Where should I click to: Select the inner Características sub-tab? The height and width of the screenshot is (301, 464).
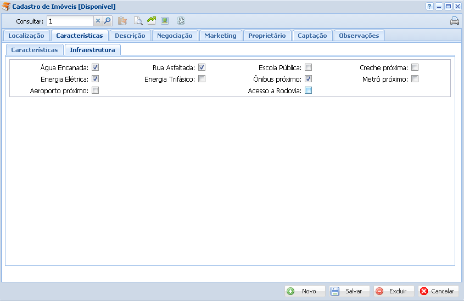[x=35, y=50]
